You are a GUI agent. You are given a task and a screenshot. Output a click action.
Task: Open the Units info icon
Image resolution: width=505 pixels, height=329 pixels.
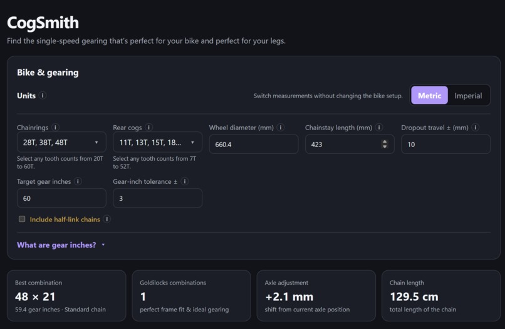(43, 96)
